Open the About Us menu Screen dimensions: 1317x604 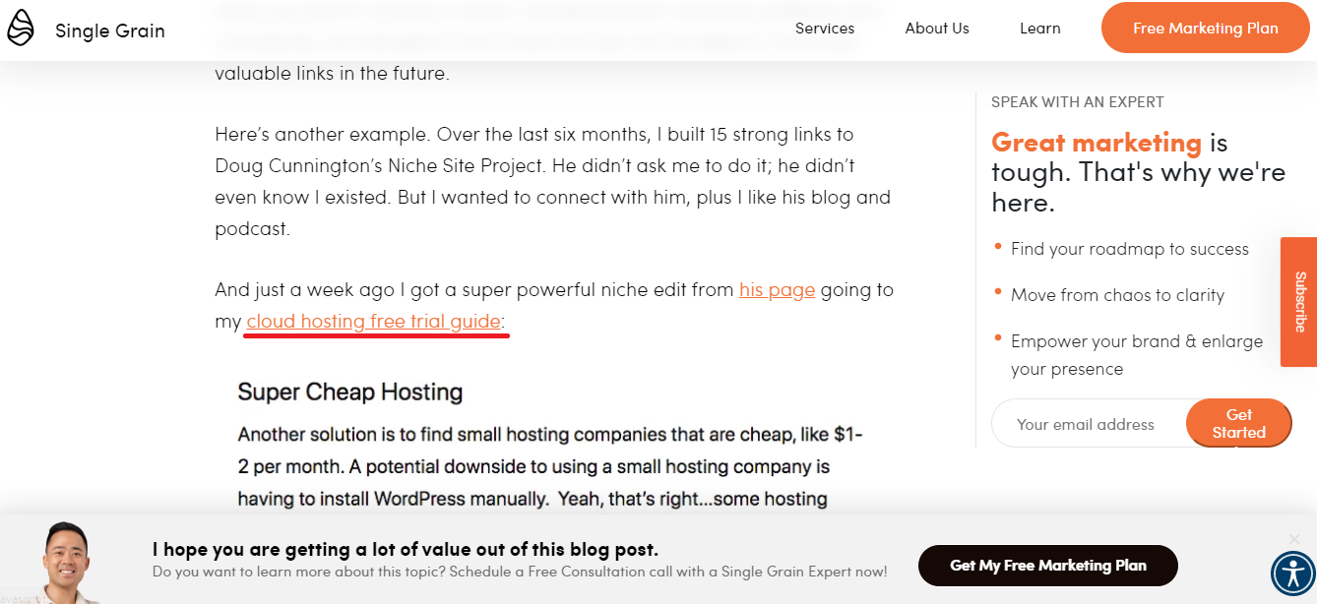point(936,28)
